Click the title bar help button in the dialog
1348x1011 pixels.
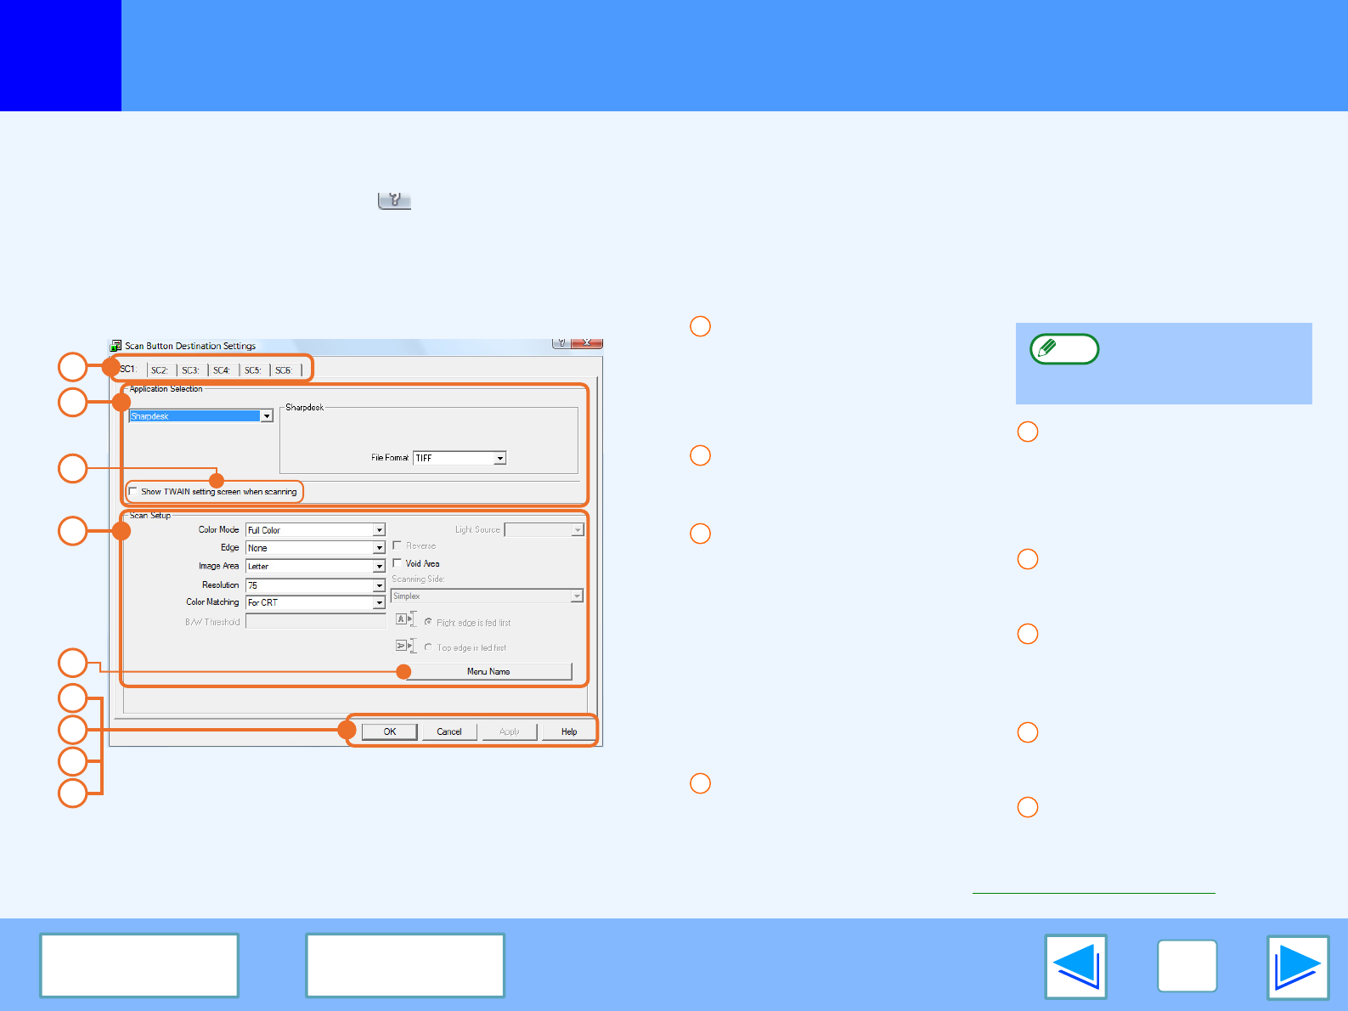(x=561, y=342)
